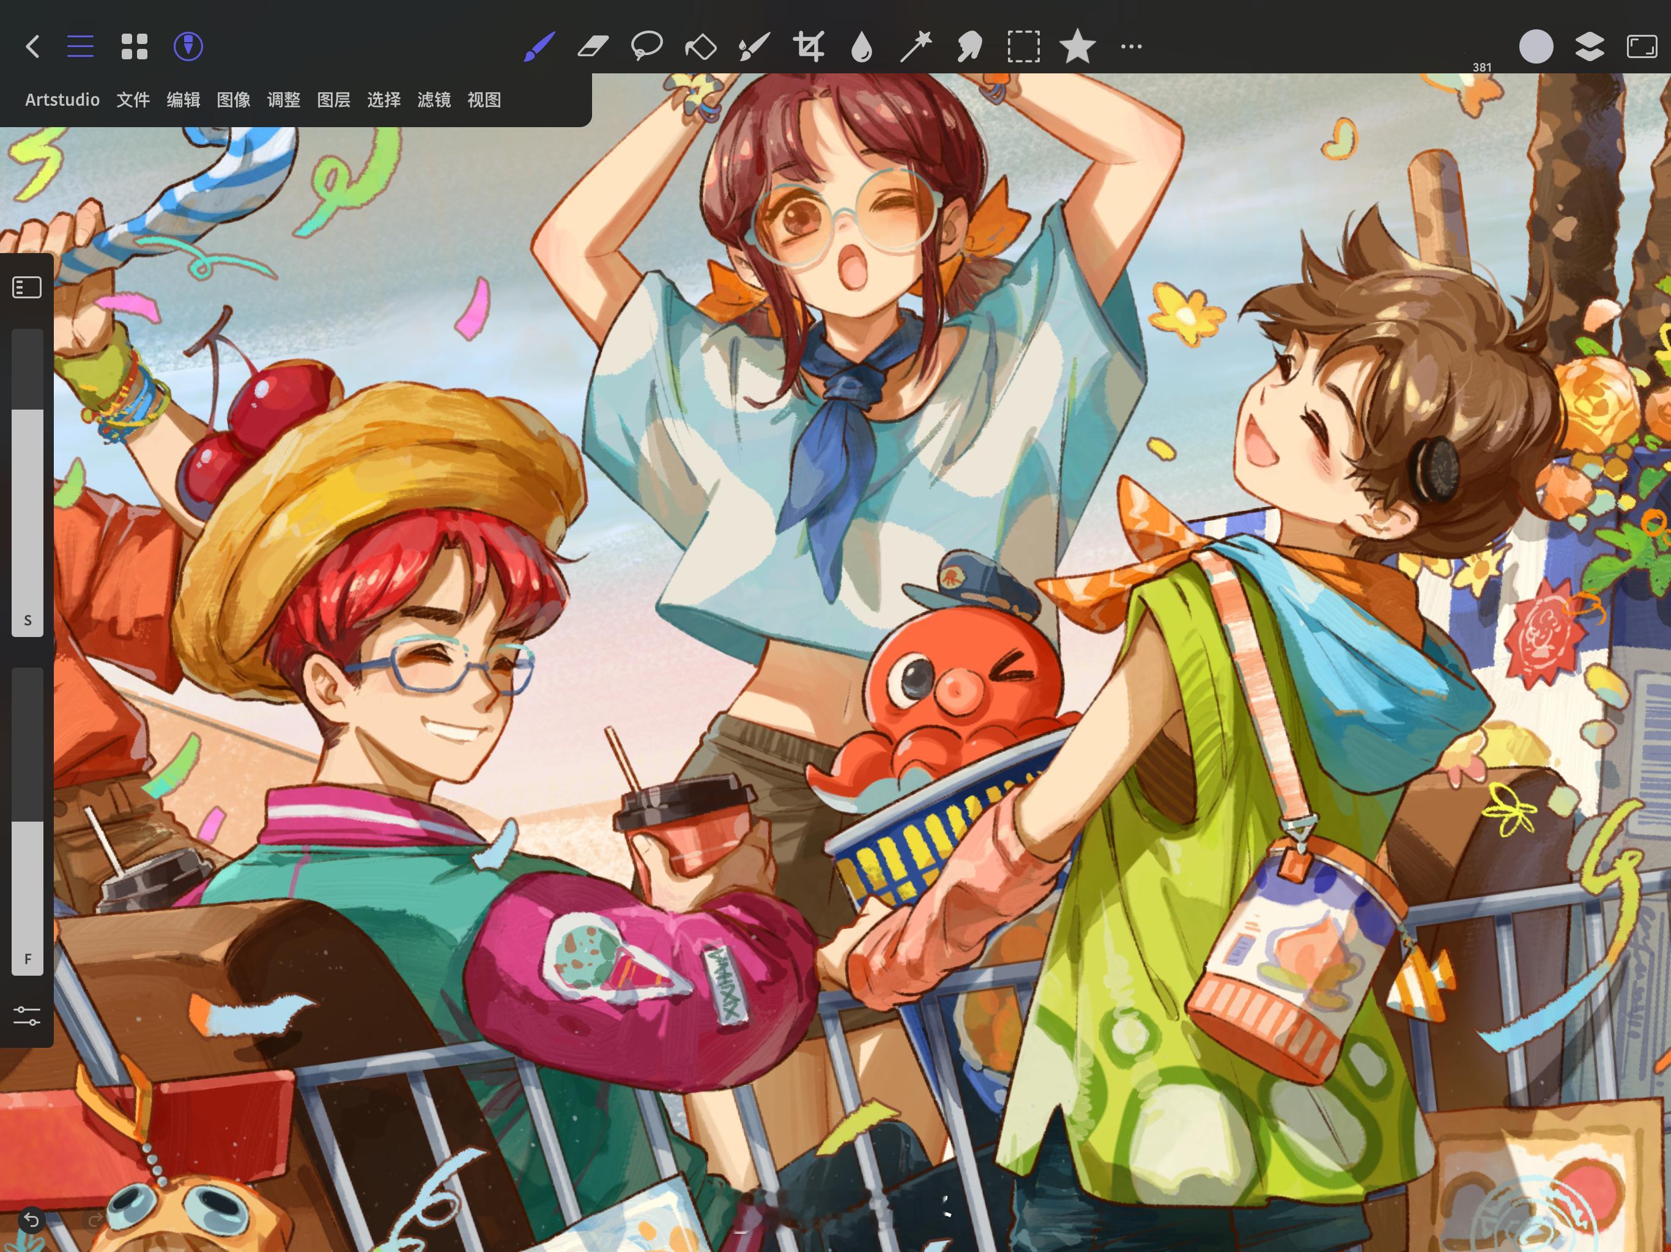Select the paint Brush tool

539,47
